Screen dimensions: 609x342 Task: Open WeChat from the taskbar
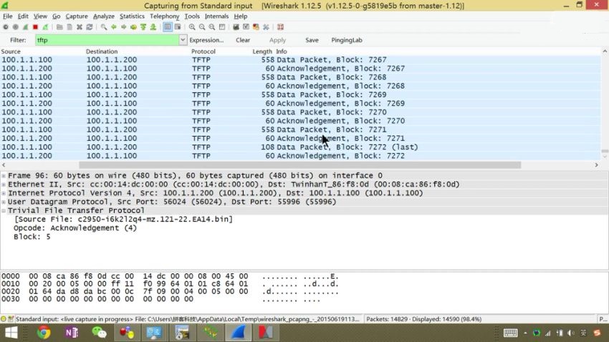coord(99,333)
